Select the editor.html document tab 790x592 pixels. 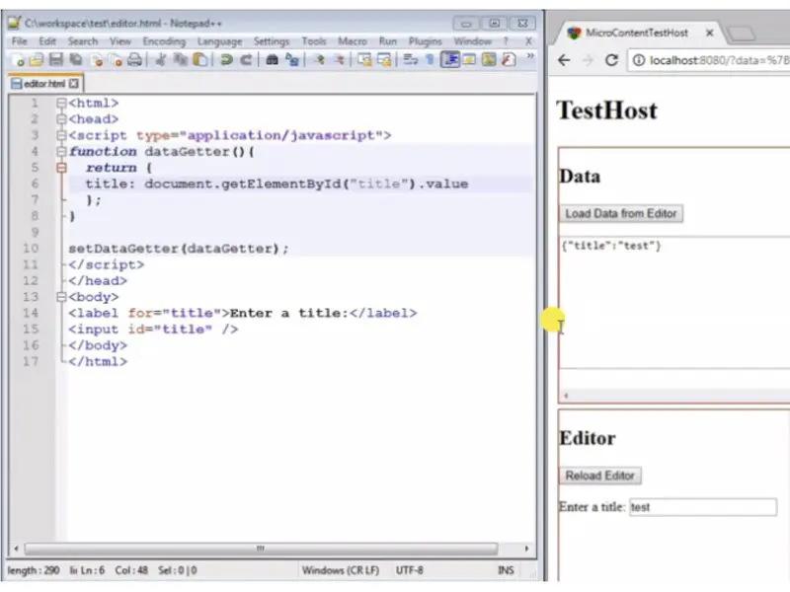pyautogui.click(x=43, y=84)
